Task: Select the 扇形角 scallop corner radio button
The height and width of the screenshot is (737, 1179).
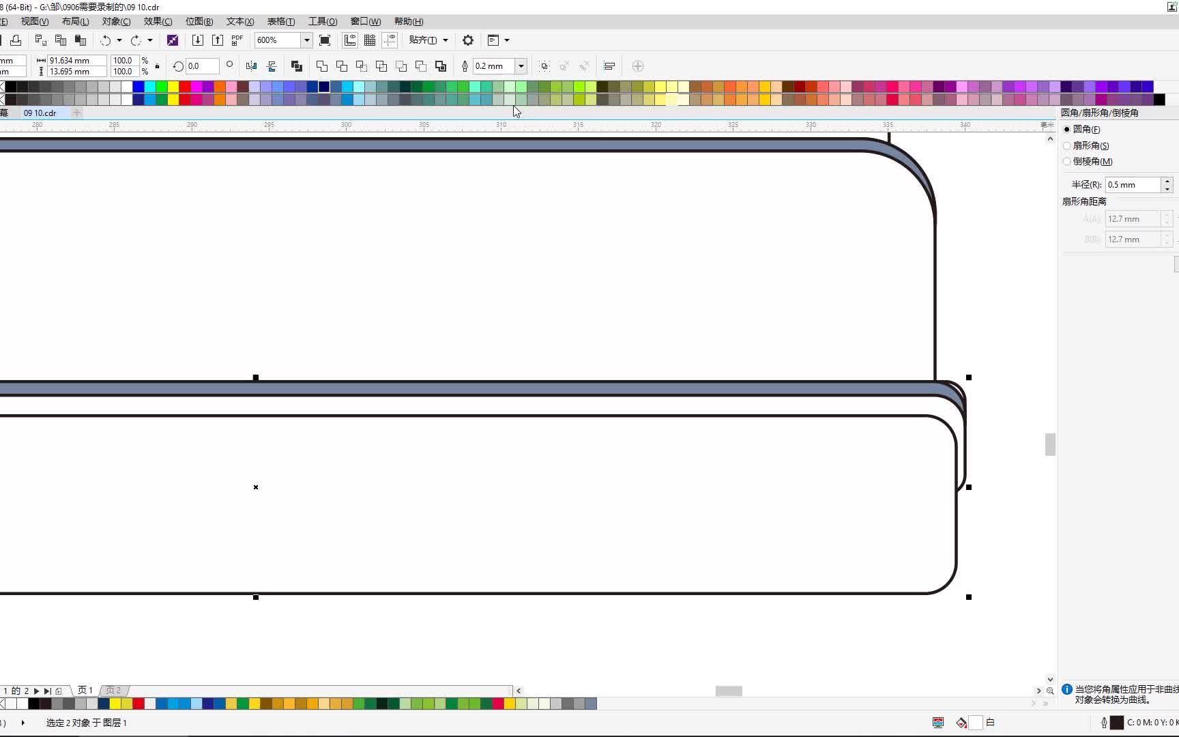Action: [1067, 145]
